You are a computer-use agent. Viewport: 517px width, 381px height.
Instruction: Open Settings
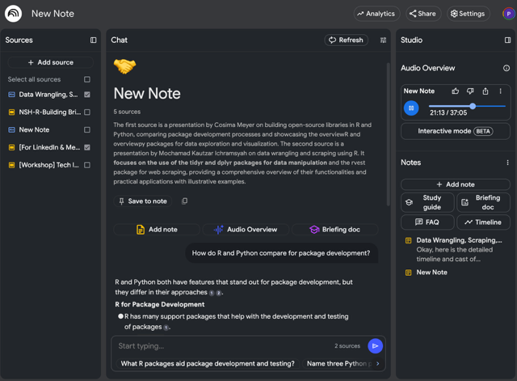(468, 14)
